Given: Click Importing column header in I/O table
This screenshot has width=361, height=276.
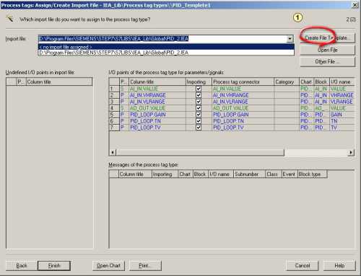Looking at the screenshot, I should [199, 82].
